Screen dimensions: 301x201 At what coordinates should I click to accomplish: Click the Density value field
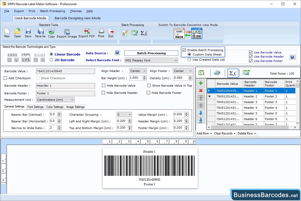click(181, 78)
